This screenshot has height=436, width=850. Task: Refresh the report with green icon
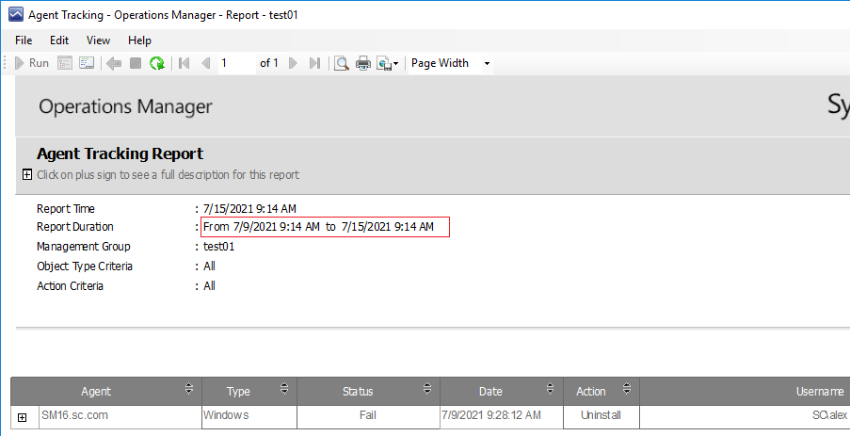point(157,63)
